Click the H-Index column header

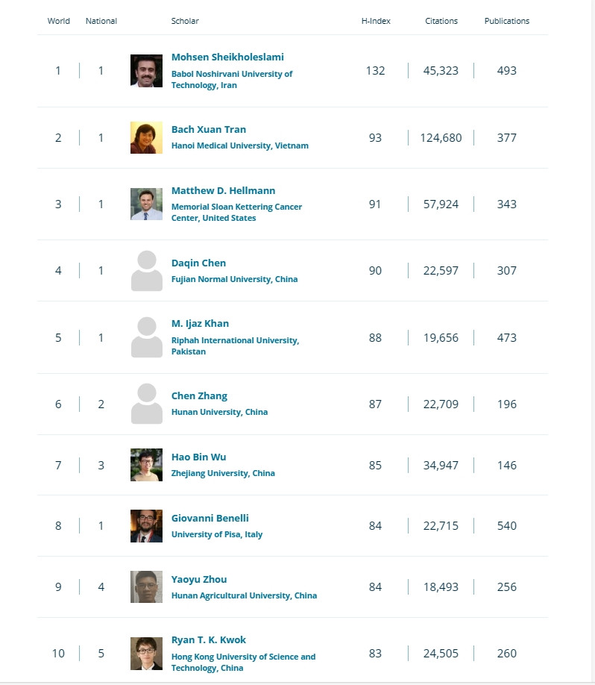pyautogui.click(x=376, y=21)
